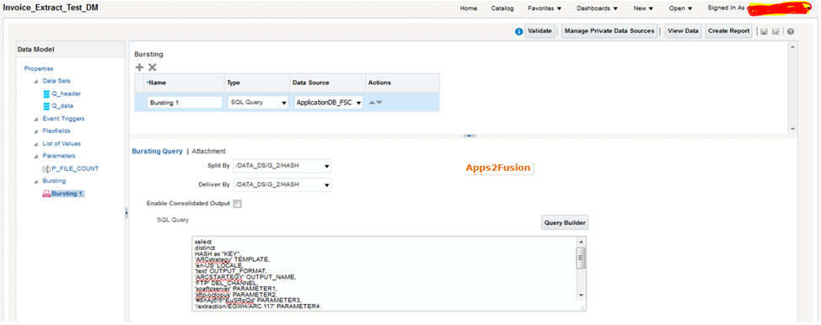Collapse the Data Sets tree node
The image size is (821, 325).
36,81
